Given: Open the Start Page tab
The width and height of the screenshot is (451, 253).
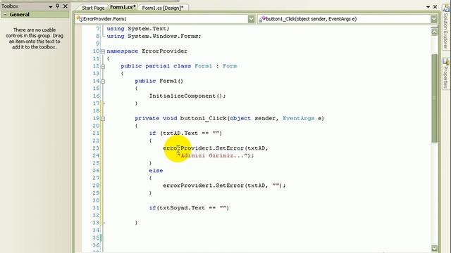Looking at the screenshot, I should [x=92, y=8].
